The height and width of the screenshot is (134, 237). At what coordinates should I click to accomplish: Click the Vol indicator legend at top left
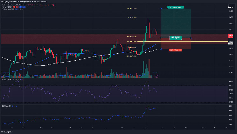click(14, 7)
